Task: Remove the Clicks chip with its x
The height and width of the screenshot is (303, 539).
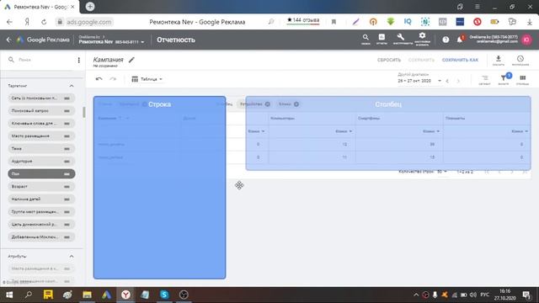Action: tap(296, 104)
